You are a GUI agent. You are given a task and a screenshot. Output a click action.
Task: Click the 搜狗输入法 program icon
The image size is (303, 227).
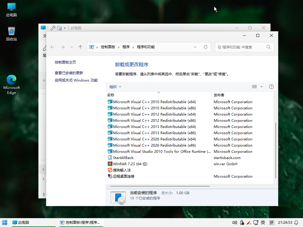coord(110,170)
